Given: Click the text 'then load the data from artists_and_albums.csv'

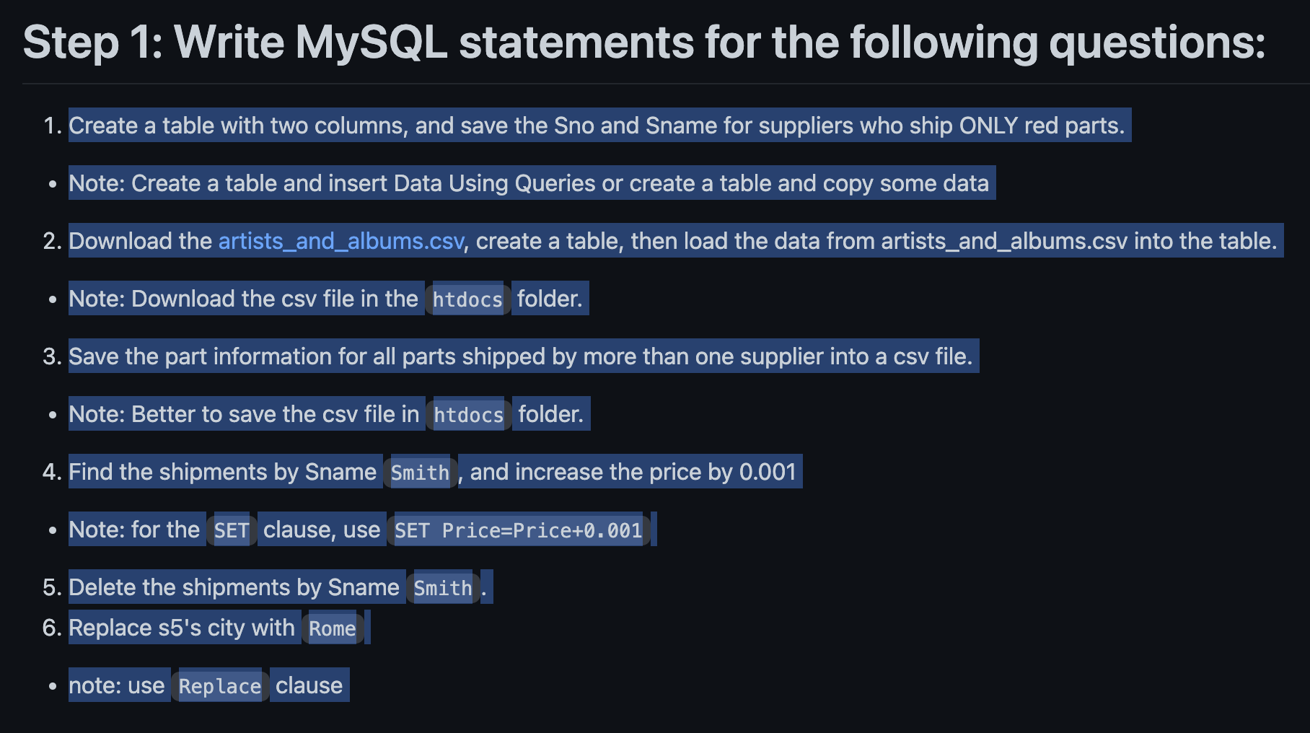Looking at the screenshot, I should pyautogui.click(x=879, y=241).
